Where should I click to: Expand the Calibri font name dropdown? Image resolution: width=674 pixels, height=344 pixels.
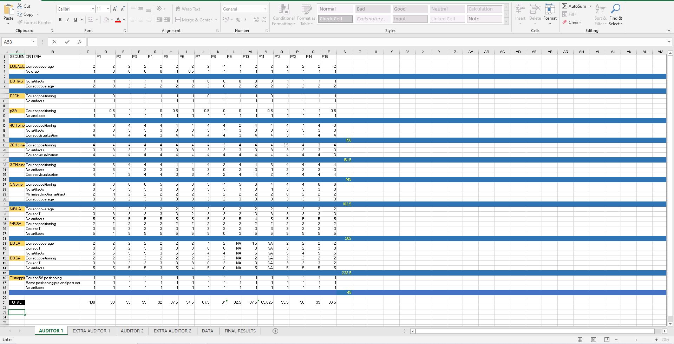[93, 9]
